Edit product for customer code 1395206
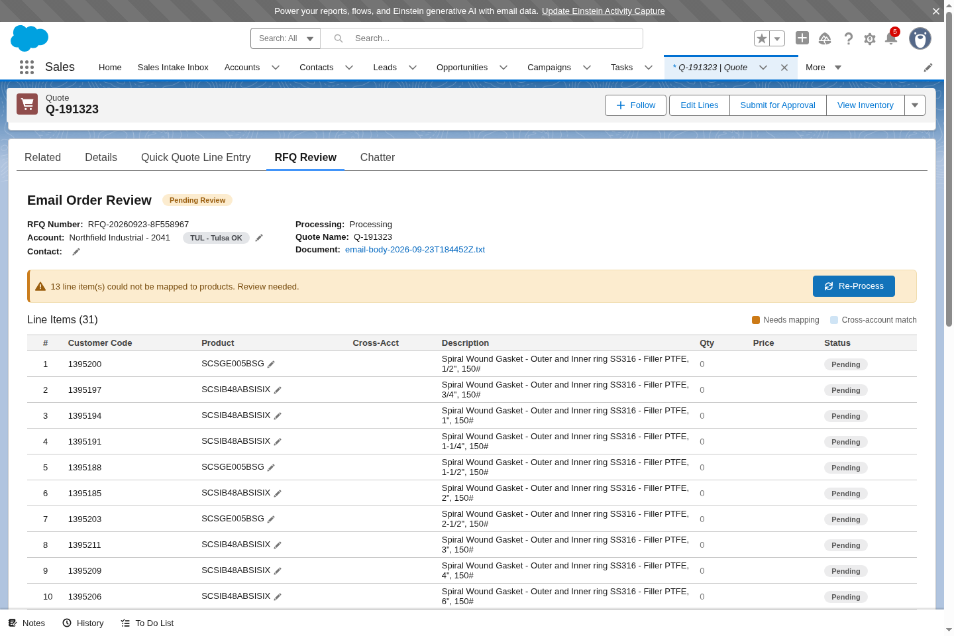This screenshot has height=636, width=954. pyautogui.click(x=278, y=597)
